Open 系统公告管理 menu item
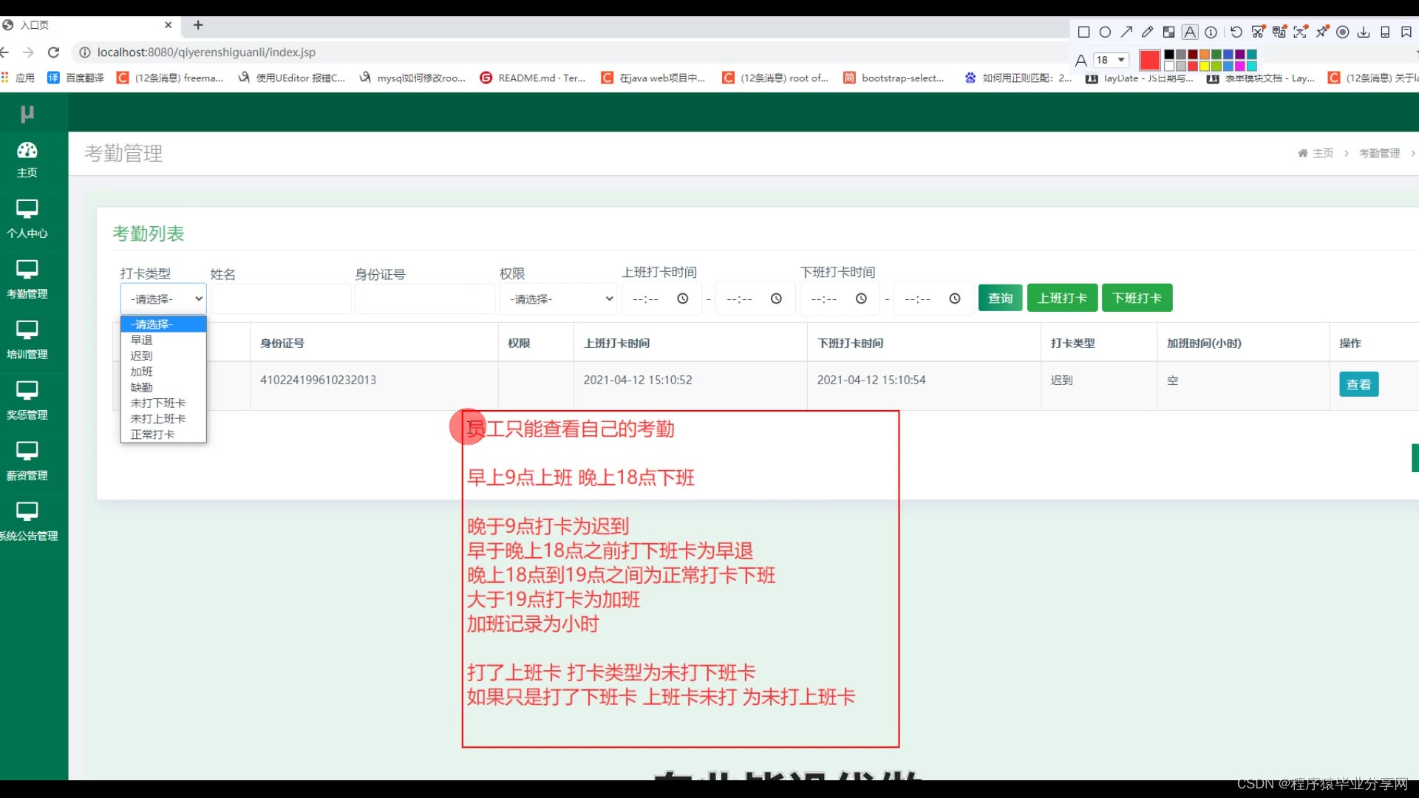This screenshot has width=1419, height=798. (x=27, y=521)
